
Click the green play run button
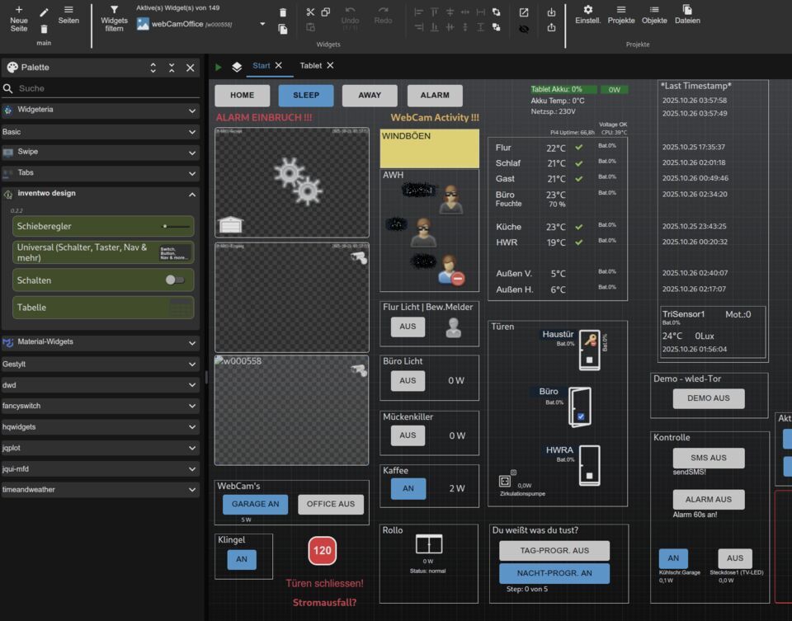click(x=219, y=66)
